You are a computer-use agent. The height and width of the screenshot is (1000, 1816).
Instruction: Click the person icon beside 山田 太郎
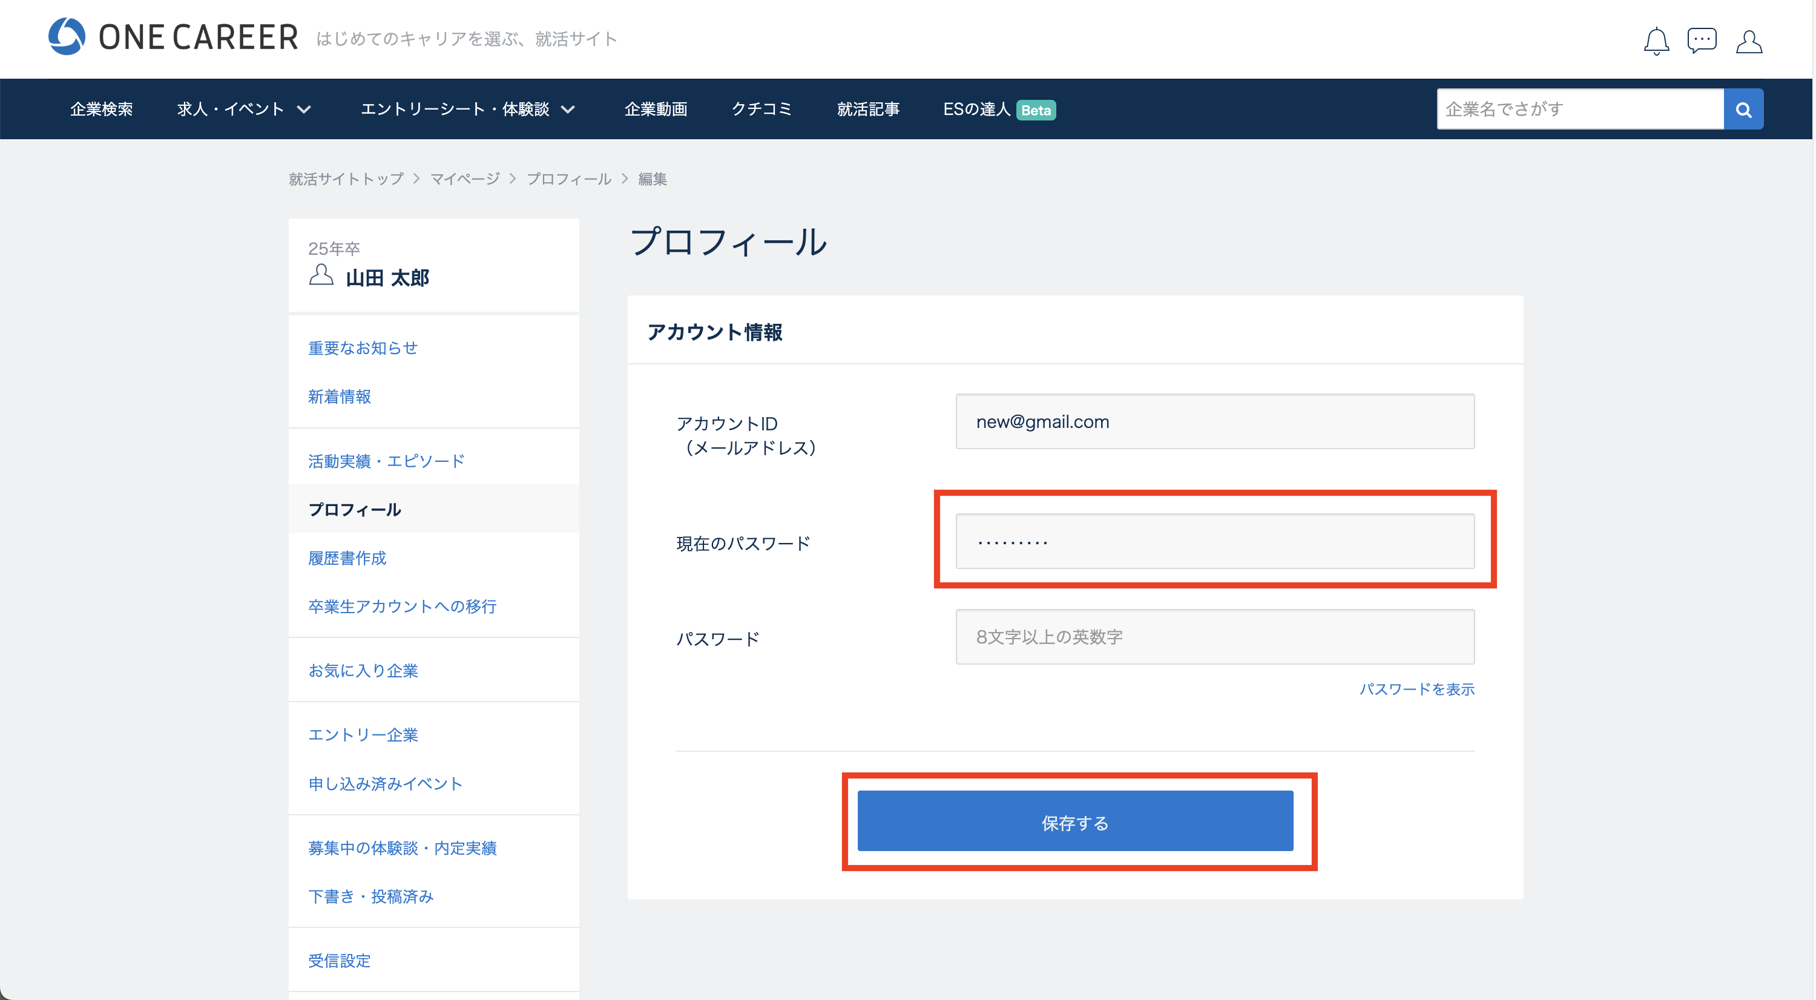321,275
